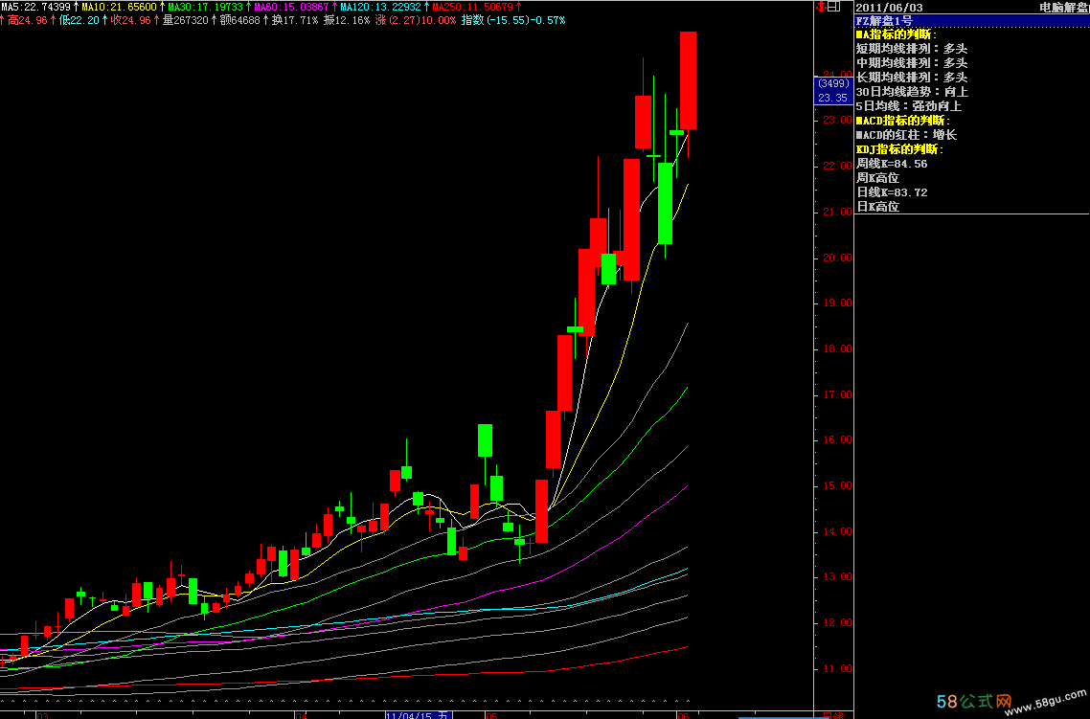
Task: Click the 24.00 price axis label
Action: [x=837, y=75]
